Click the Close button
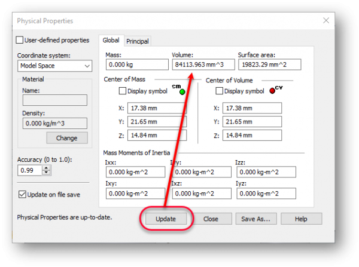Screen dimensions: 359x267 click(211, 219)
